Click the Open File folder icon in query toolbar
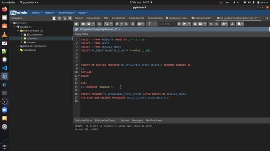The width and height of the screenshot is (270, 151). coord(83,24)
